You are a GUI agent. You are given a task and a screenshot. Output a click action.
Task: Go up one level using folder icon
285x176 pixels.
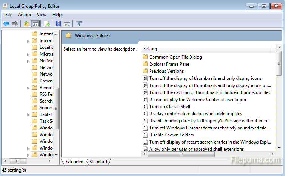coord(26,24)
